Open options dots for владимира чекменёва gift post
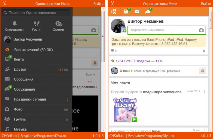This screenshot has height=139, width=213. pyautogui.click(x=205, y=92)
